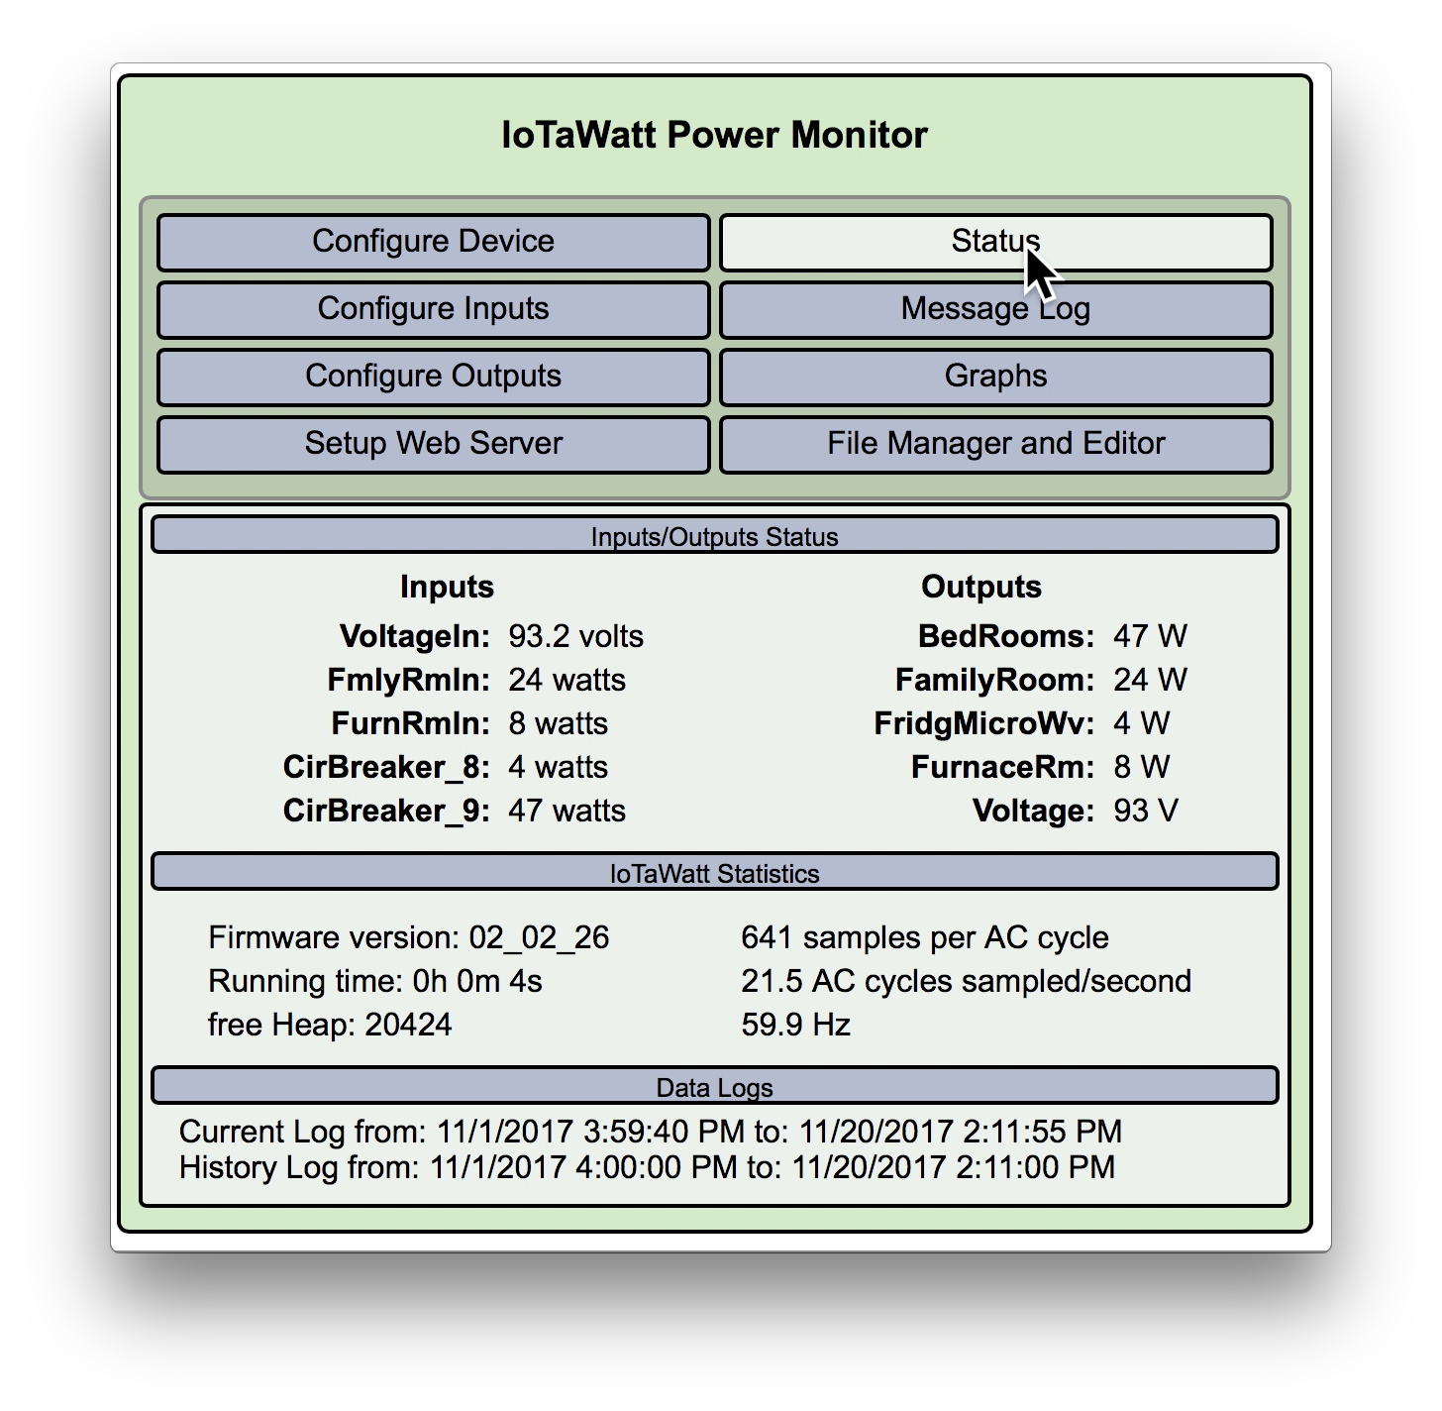
Task: Select the History Log date range line
Action: 648,1167
